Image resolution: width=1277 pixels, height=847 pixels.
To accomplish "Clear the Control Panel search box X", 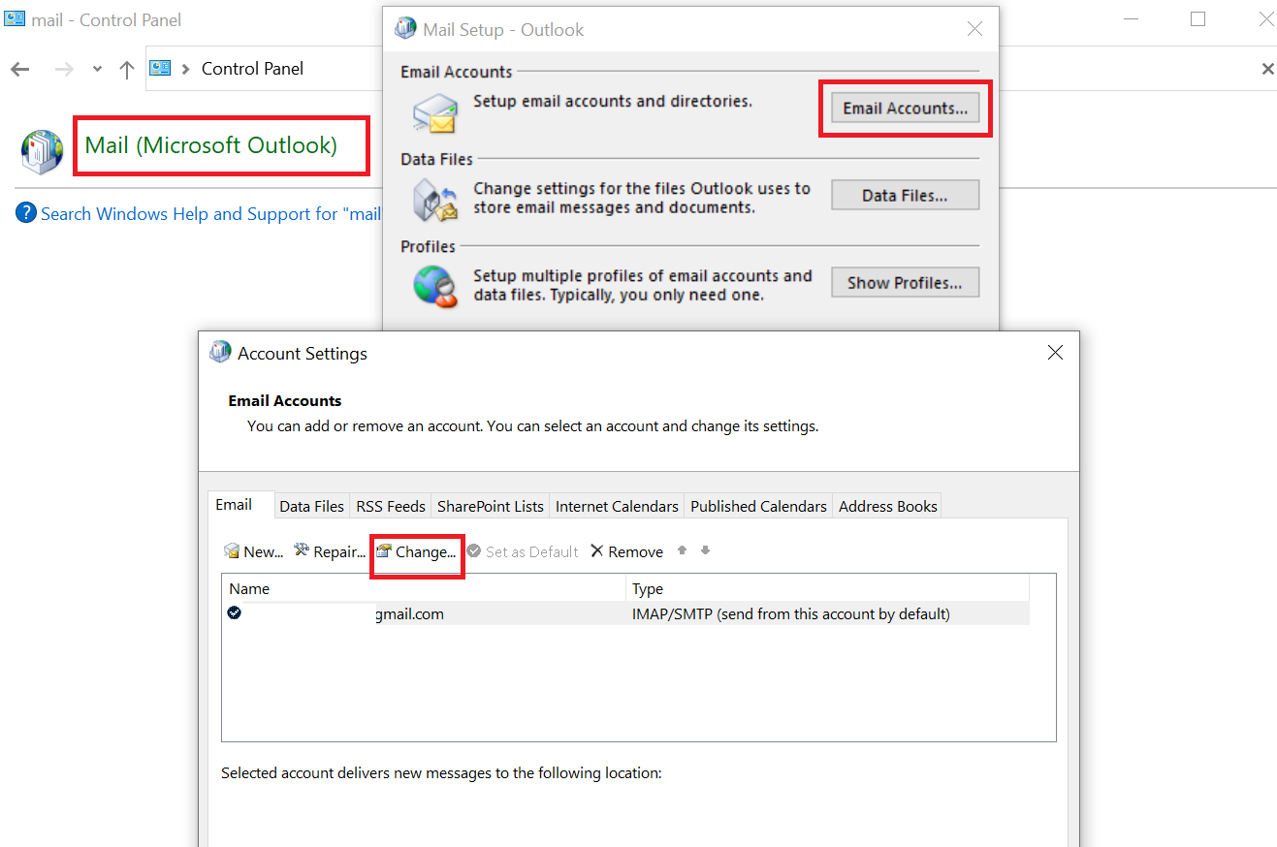I will (1267, 69).
